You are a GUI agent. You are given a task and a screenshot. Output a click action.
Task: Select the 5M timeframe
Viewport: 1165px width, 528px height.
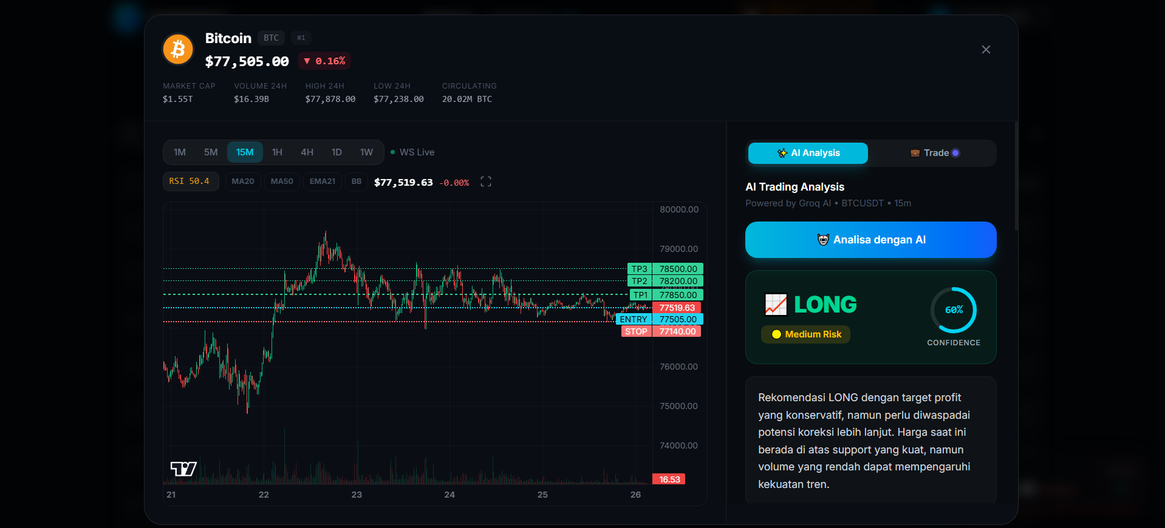click(x=211, y=152)
